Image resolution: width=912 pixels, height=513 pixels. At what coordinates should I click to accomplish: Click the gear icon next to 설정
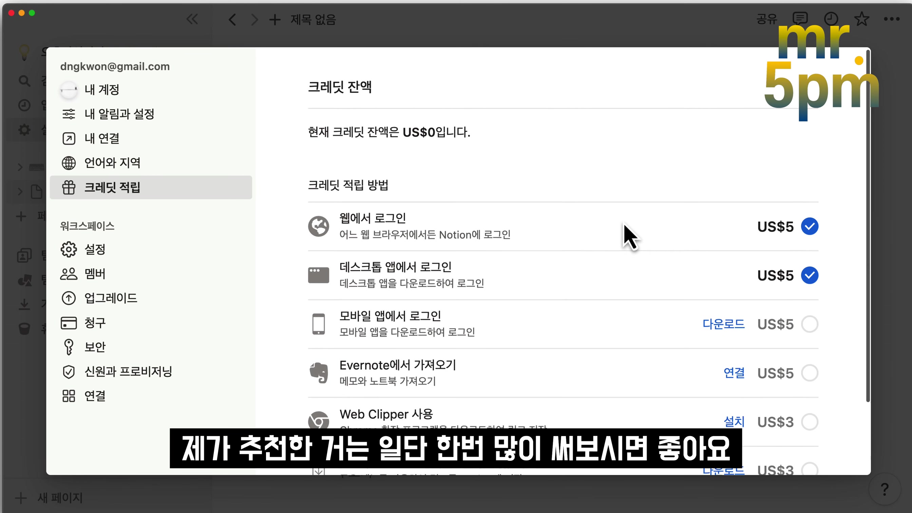[x=69, y=249]
